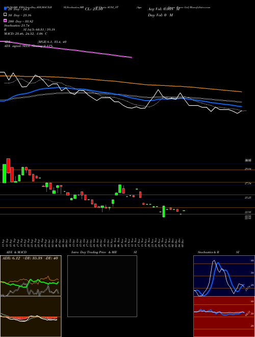The height and width of the screenshot is (337, 255).
Task: Click the 'Stochastics & R' panel title
Action: point(209,252)
